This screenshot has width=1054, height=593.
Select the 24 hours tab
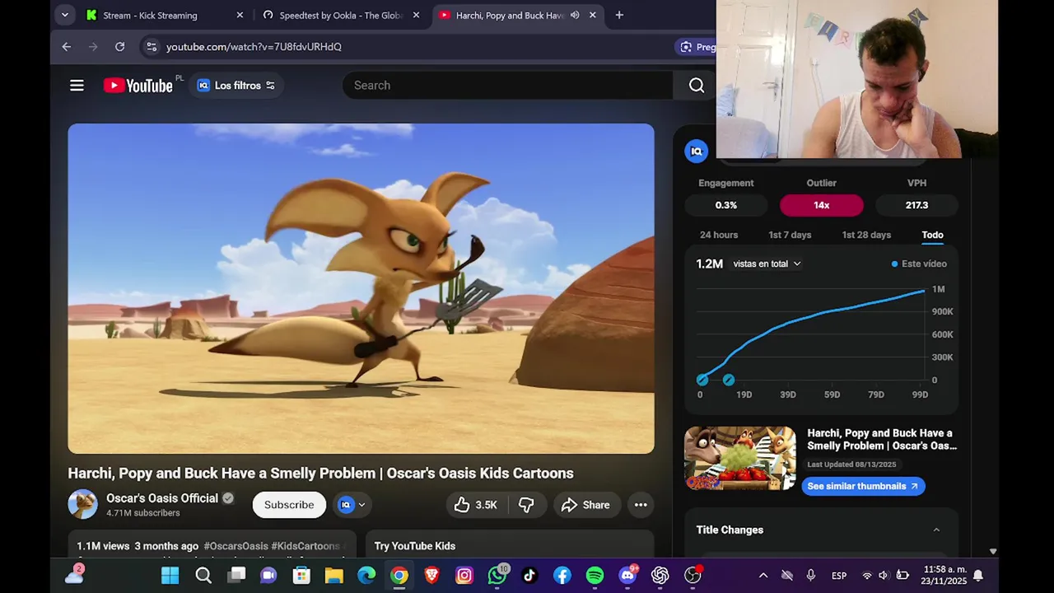point(719,235)
